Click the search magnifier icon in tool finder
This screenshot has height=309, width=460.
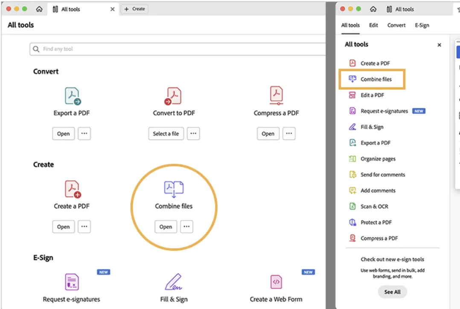(36, 49)
